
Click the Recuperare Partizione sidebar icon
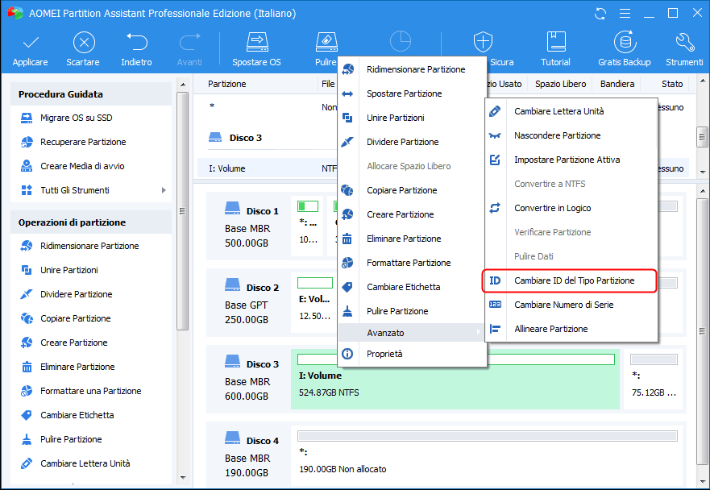pyautogui.click(x=27, y=142)
